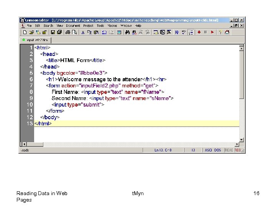276x207 pixels.
Task: Click the bgcolor value "#bbe0e3"
Action: pyautogui.click(x=91, y=73)
